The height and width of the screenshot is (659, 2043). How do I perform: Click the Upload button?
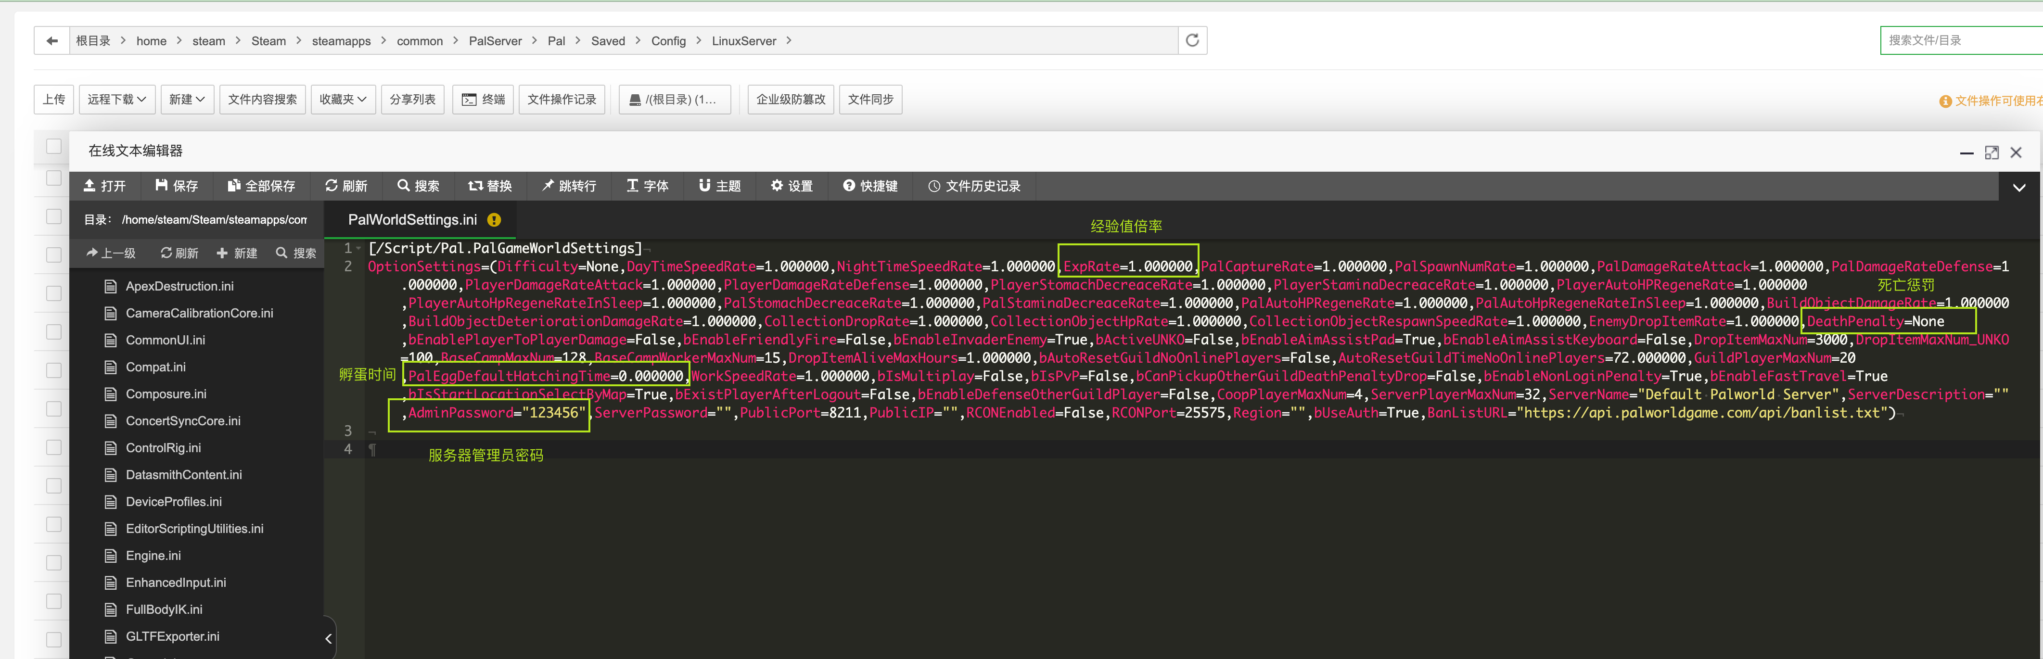[54, 99]
